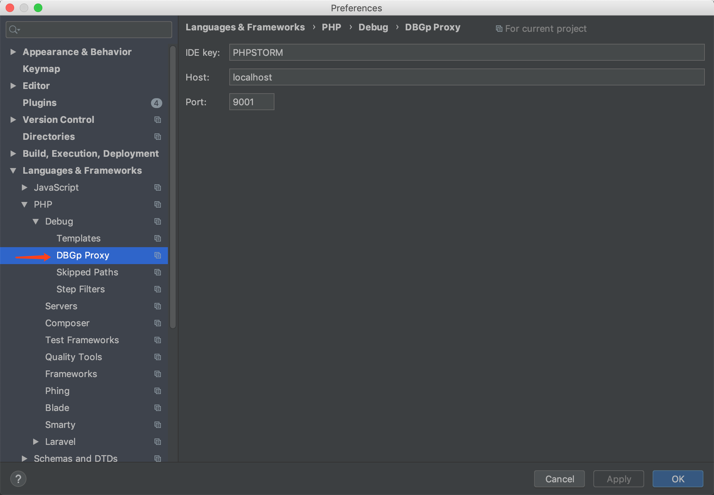The width and height of the screenshot is (714, 495).
Task: Click project-level icon beside Servers
Action: [x=158, y=306]
